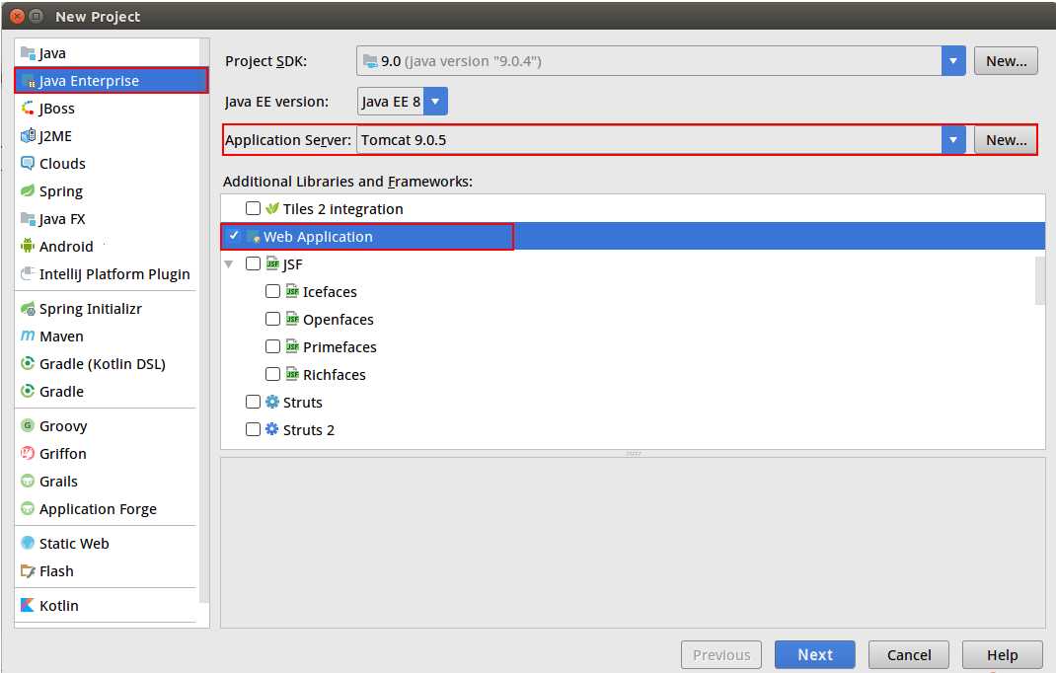The width and height of the screenshot is (1056, 673).
Task: Select the JSF icon beside Primefaces
Action: pyautogui.click(x=292, y=346)
